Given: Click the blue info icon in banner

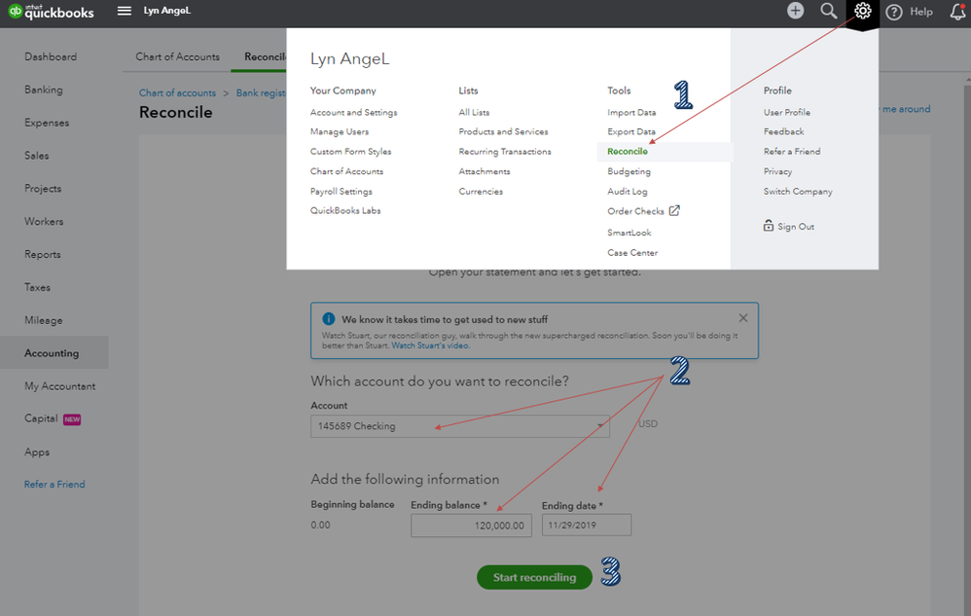Looking at the screenshot, I should click(328, 319).
